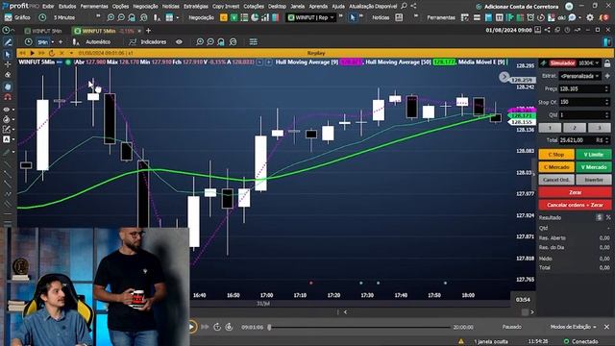Image resolution: width=615 pixels, height=346 pixels.
Task: Add a new chart tab with plus
Action: click(148, 31)
